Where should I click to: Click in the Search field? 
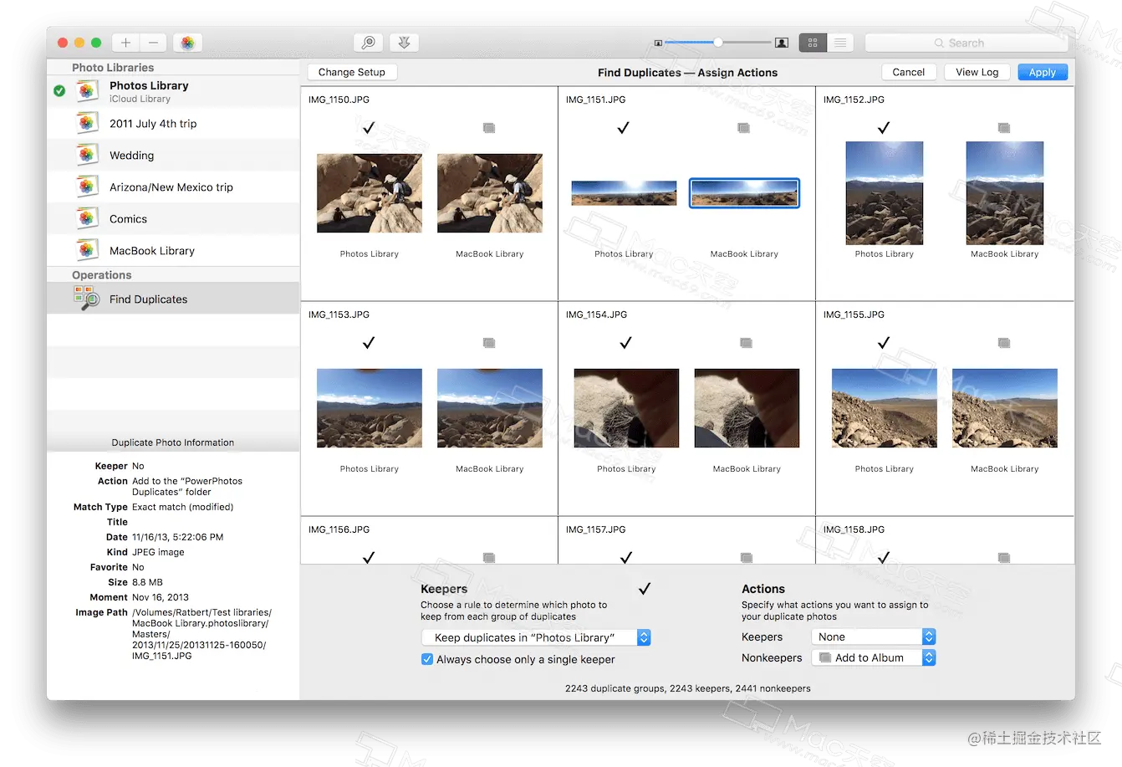coord(966,43)
